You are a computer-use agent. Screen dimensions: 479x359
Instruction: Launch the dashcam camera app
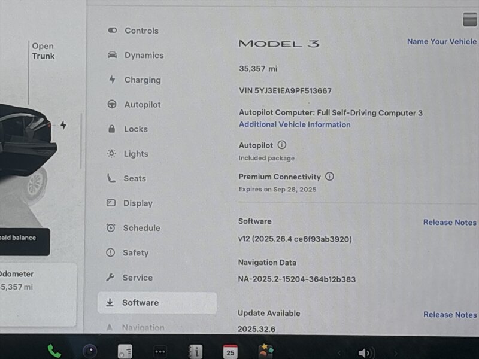[x=90, y=351]
